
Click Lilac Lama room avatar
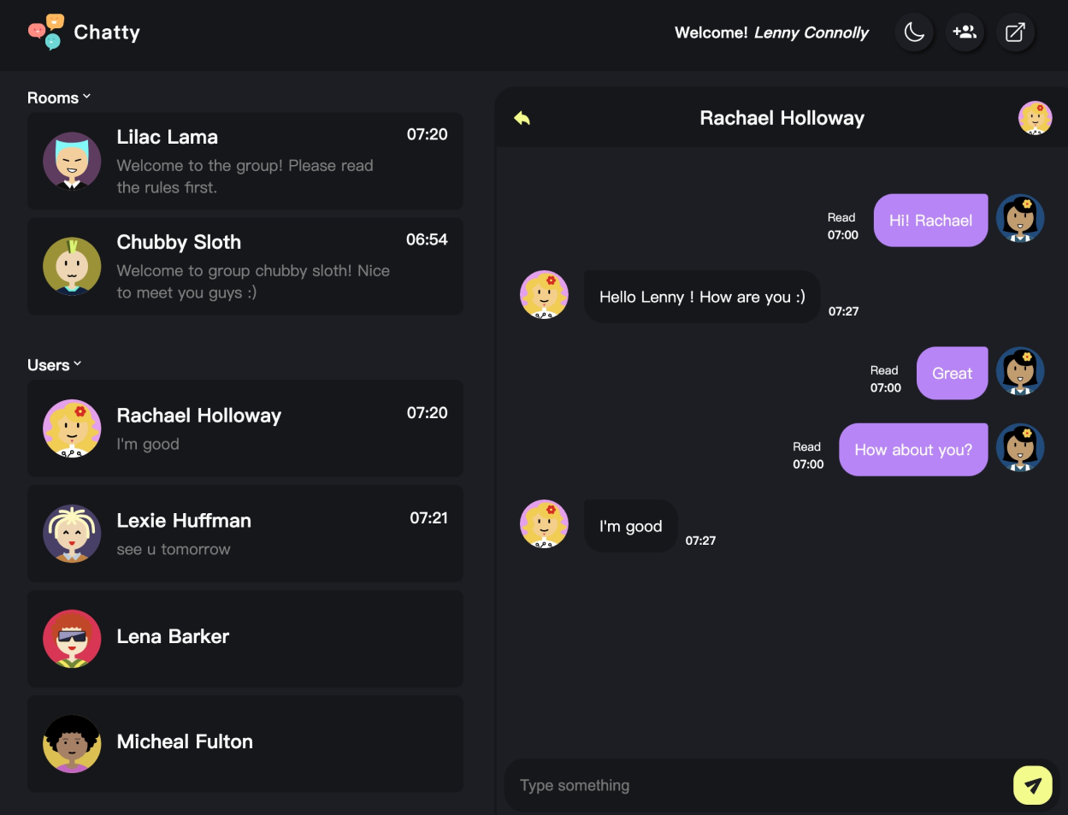pos(72,161)
